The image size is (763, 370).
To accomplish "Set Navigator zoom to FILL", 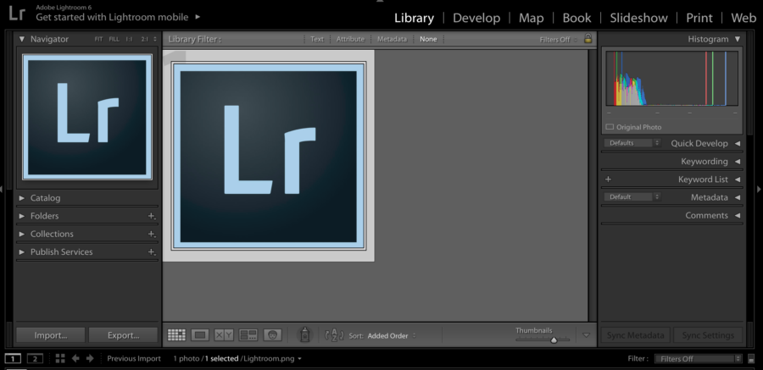I will [x=114, y=40].
